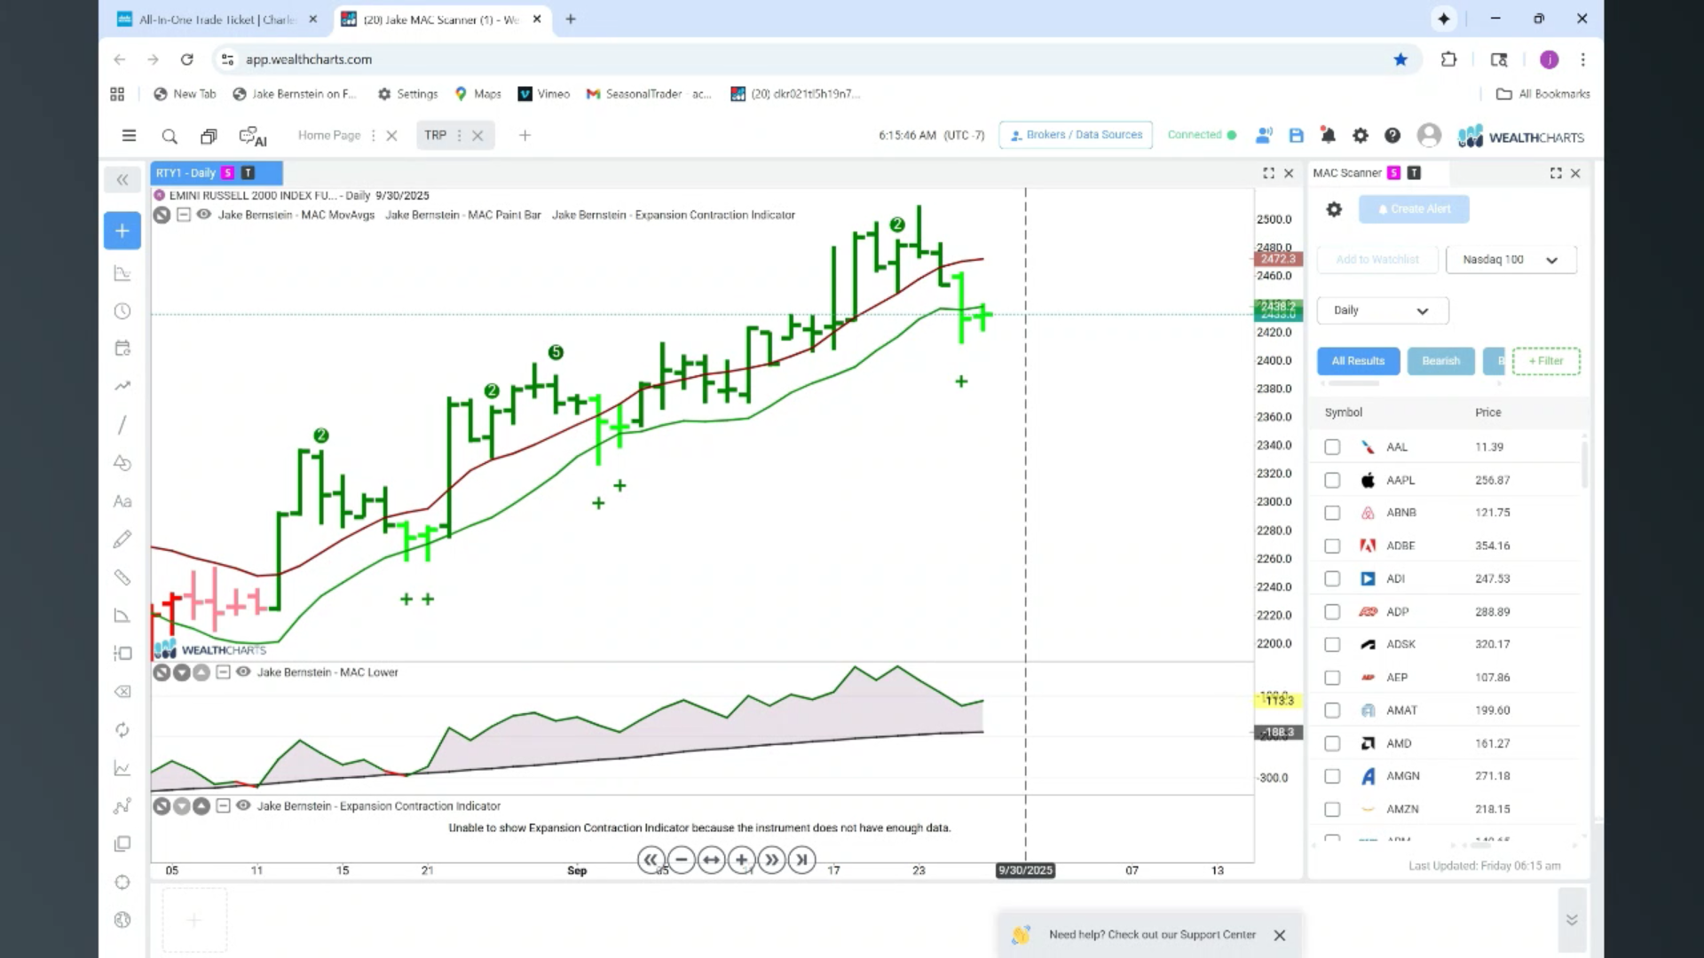Open the Jake Bernstein bookmark
Image resolution: width=1704 pixels, height=958 pixels.
[294, 94]
